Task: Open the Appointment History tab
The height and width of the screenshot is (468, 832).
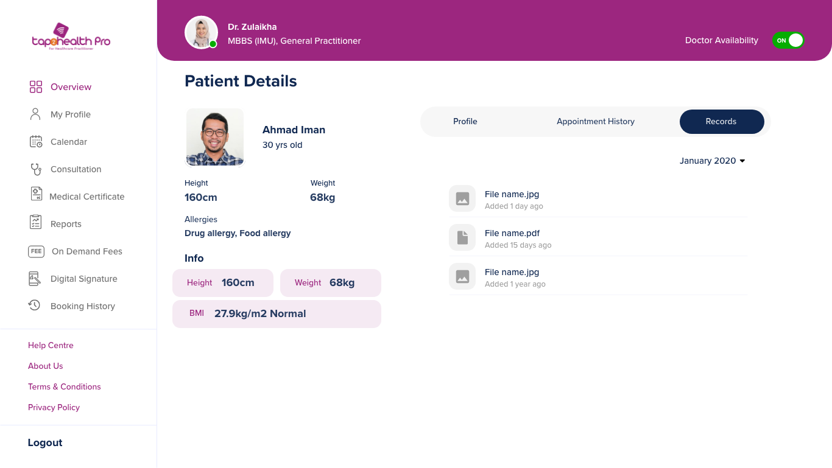Action: pos(596,122)
